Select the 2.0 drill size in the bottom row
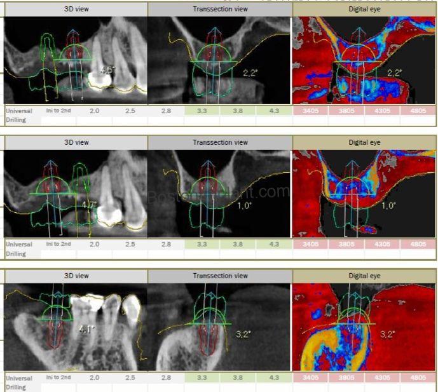 [94, 378]
